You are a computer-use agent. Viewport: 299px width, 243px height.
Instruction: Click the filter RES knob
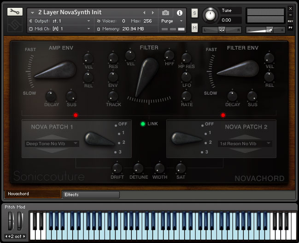point(113,58)
